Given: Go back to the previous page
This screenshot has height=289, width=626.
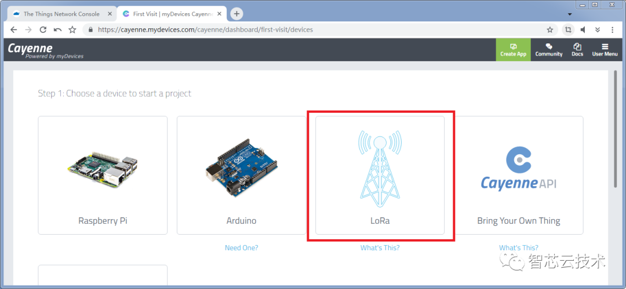Looking at the screenshot, I should [x=13, y=30].
